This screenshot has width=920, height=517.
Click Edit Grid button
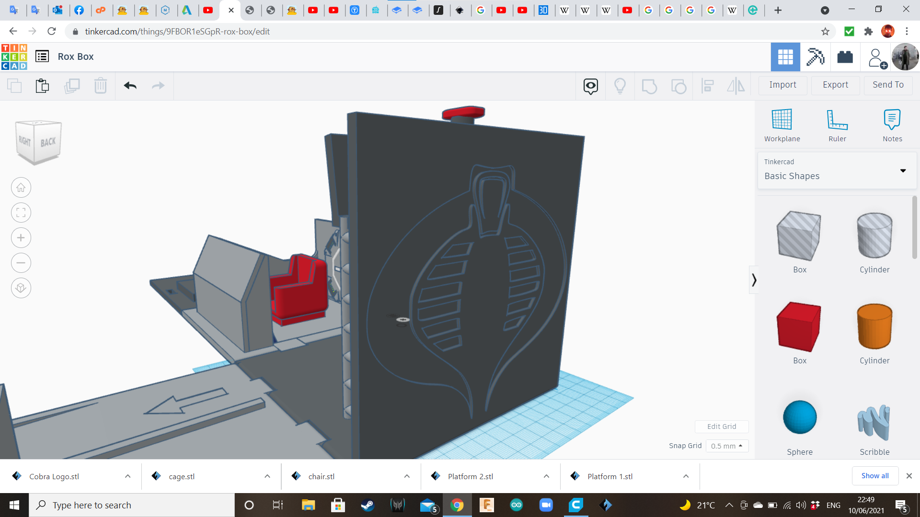coord(721,427)
